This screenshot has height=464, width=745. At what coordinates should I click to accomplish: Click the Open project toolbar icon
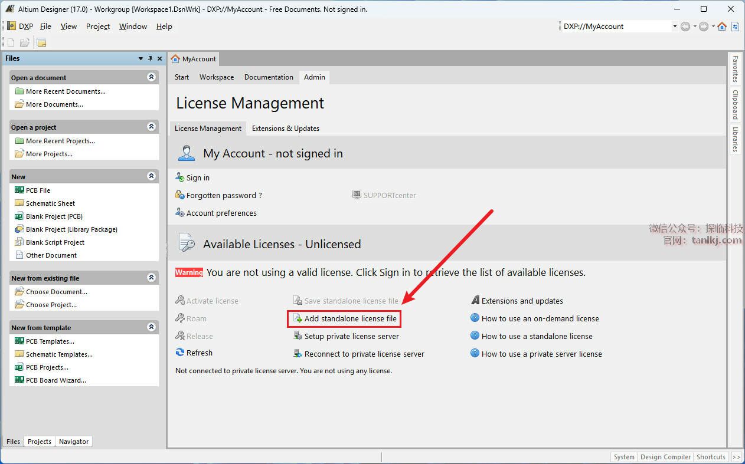(41, 42)
